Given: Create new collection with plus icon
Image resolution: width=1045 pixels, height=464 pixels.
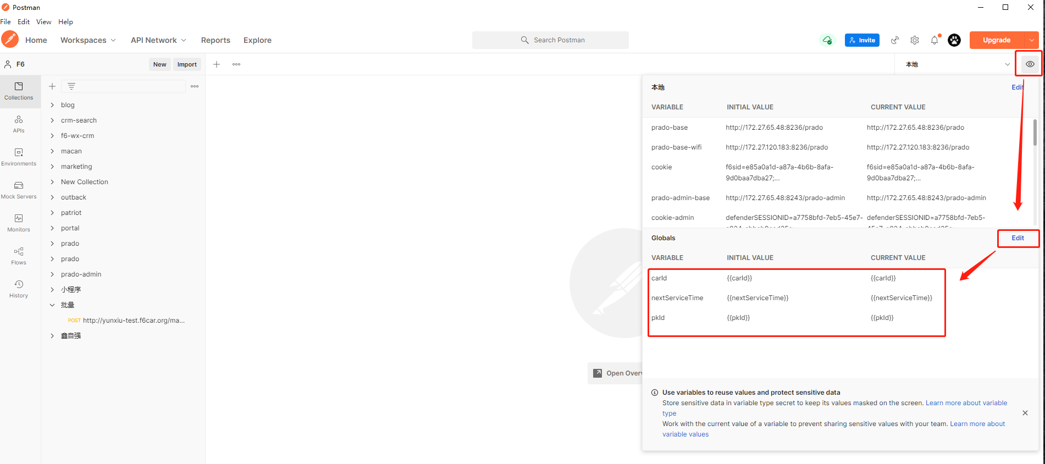Looking at the screenshot, I should pyautogui.click(x=52, y=86).
